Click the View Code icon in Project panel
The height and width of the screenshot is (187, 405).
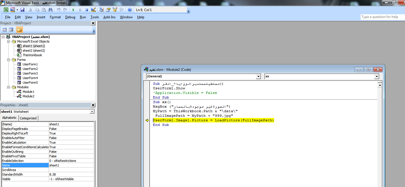[x=5, y=30]
